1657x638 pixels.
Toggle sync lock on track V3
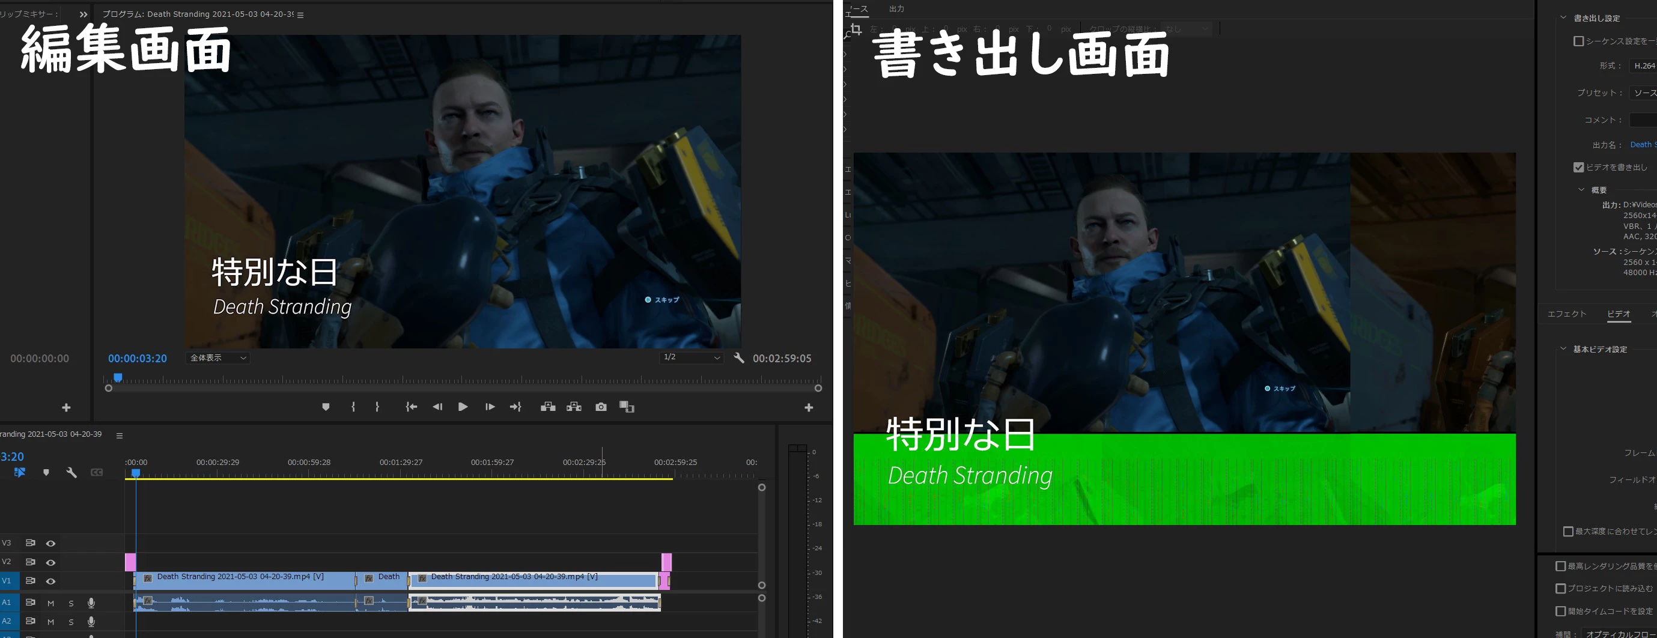click(30, 544)
